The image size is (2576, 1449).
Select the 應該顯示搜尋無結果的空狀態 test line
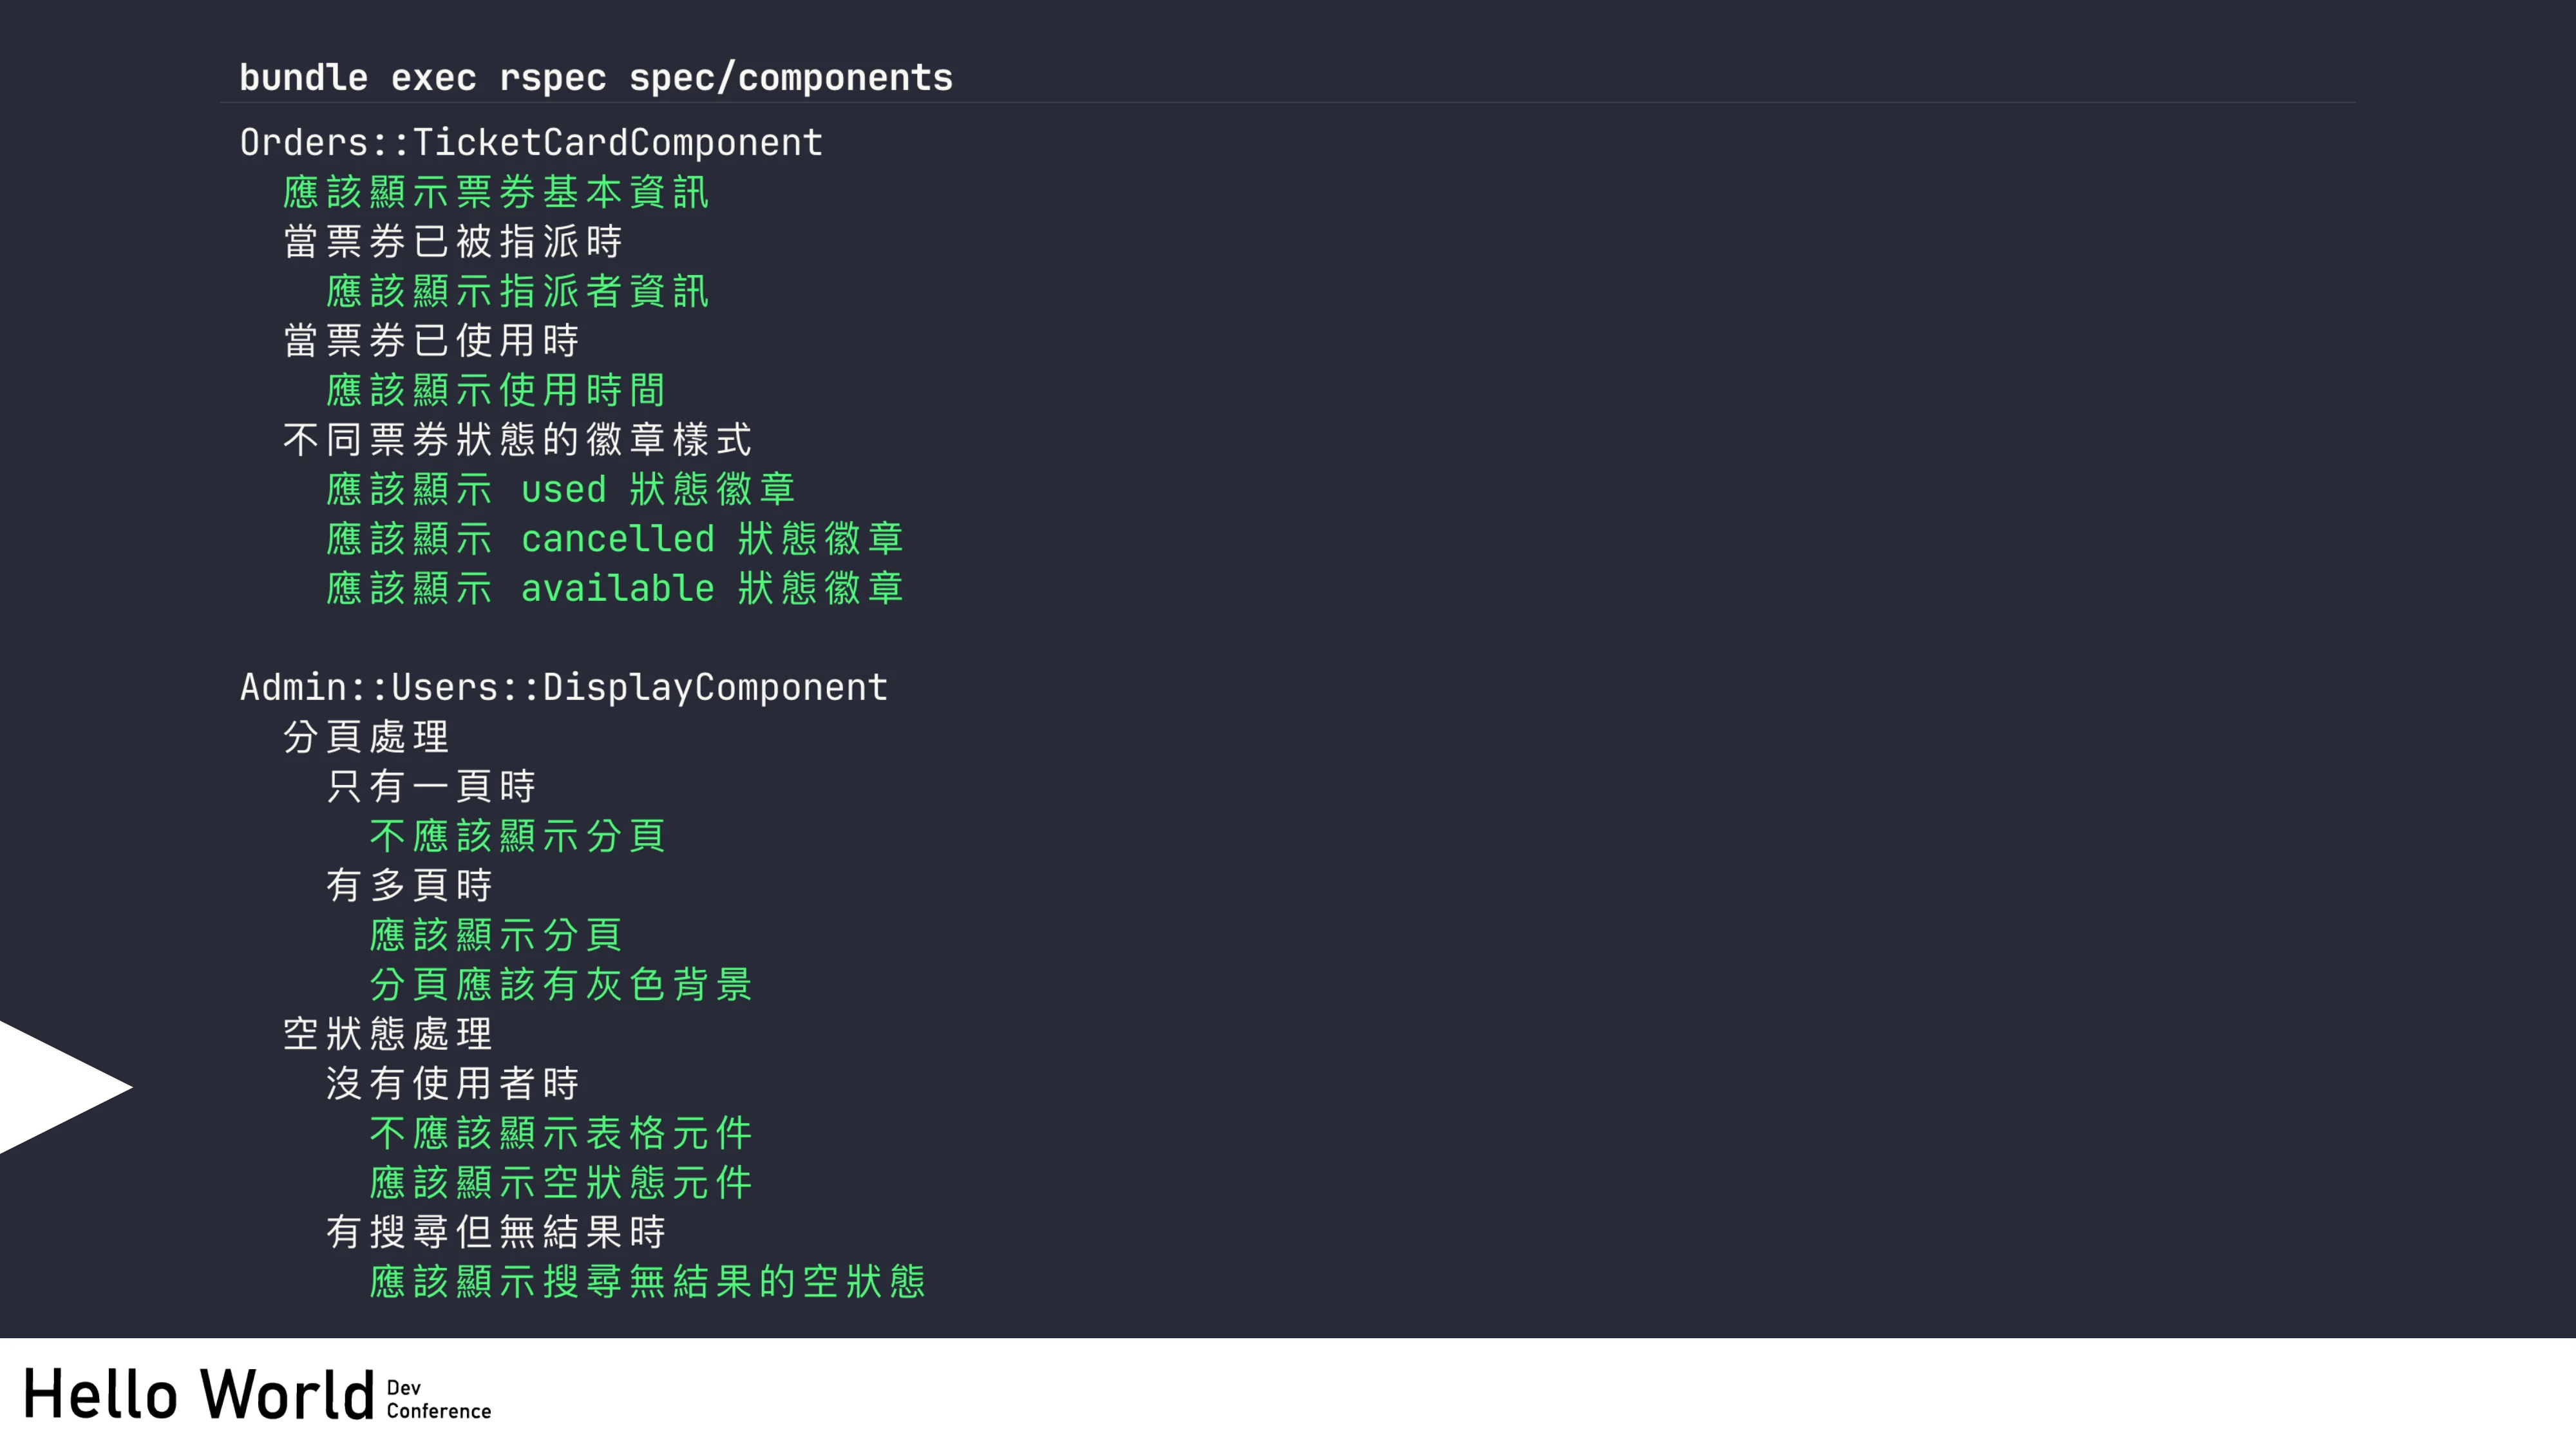click(647, 1281)
